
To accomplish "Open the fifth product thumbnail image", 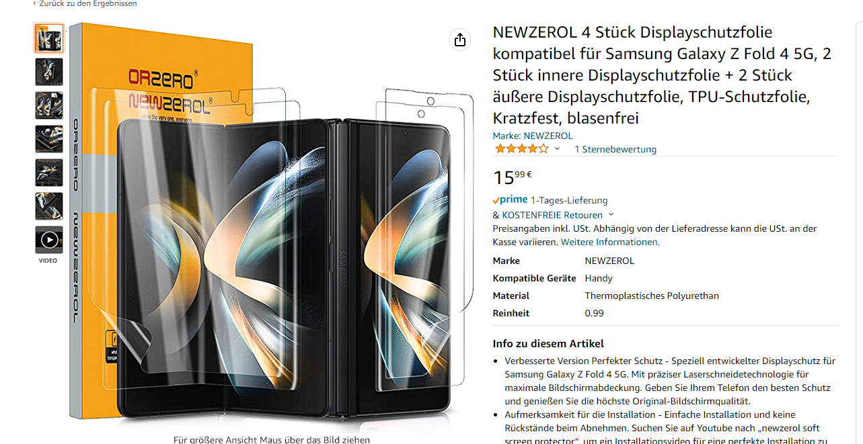I will 49,173.
